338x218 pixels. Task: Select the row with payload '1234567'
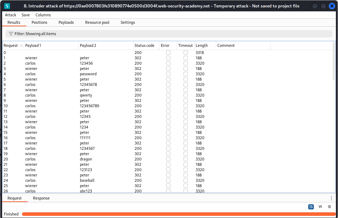click(x=167, y=148)
